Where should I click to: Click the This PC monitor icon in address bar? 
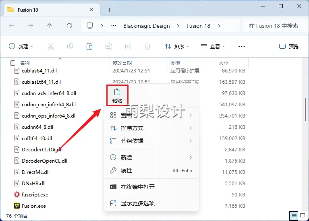pos(90,26)
